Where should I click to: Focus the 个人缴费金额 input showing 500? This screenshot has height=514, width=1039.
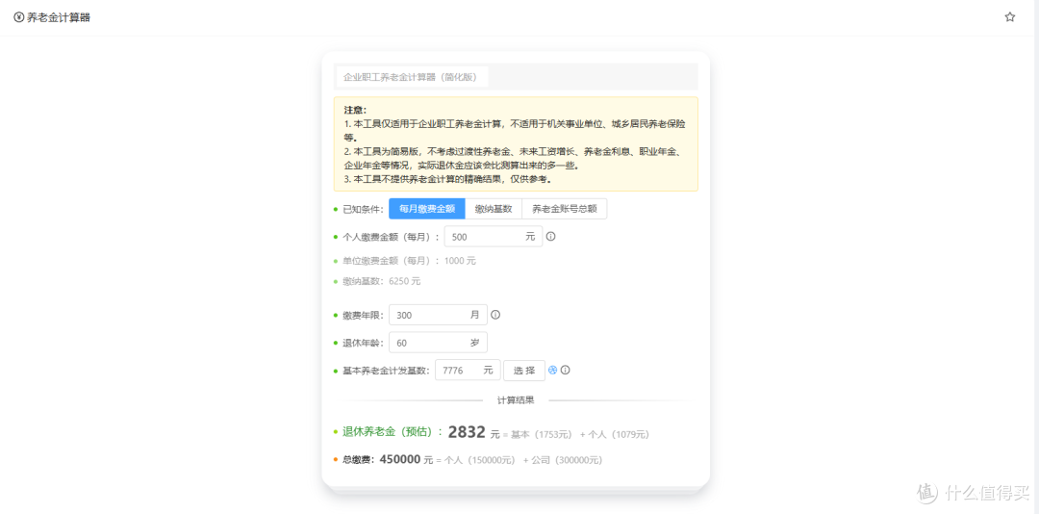(x=493, y=236)
